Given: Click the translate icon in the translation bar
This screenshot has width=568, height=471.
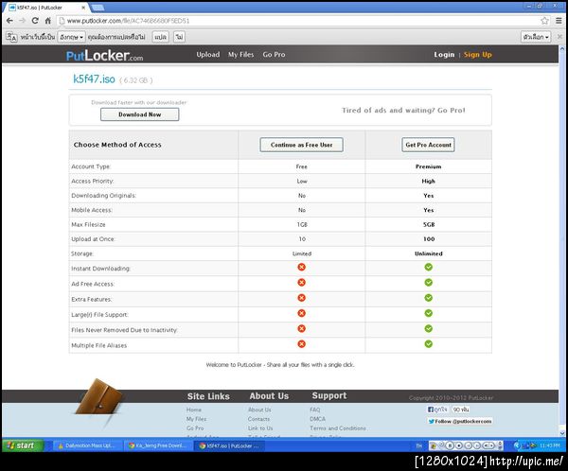Looking at the screenshot, I should click(x=11, y=37).
